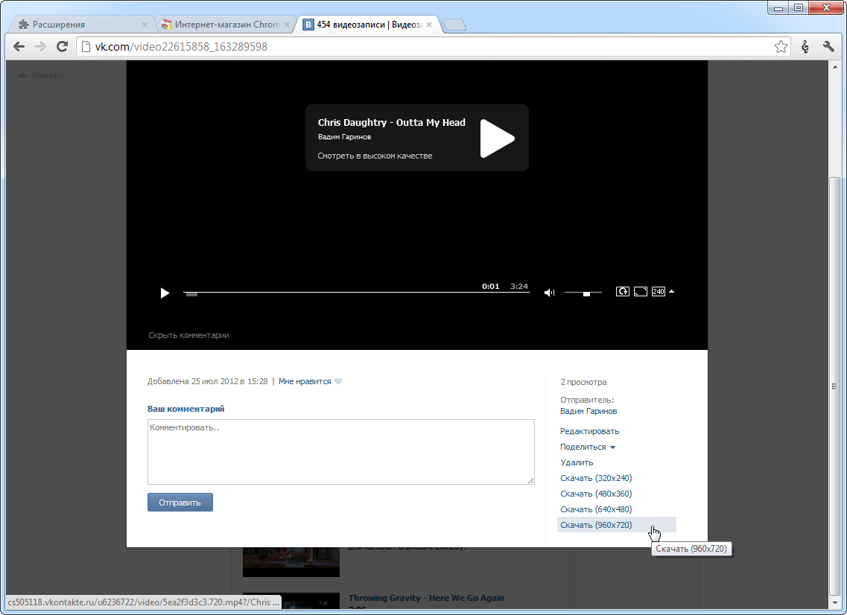
Task: Toggle the repeat loop icon in the player
Action: click(x=622, y=292)
